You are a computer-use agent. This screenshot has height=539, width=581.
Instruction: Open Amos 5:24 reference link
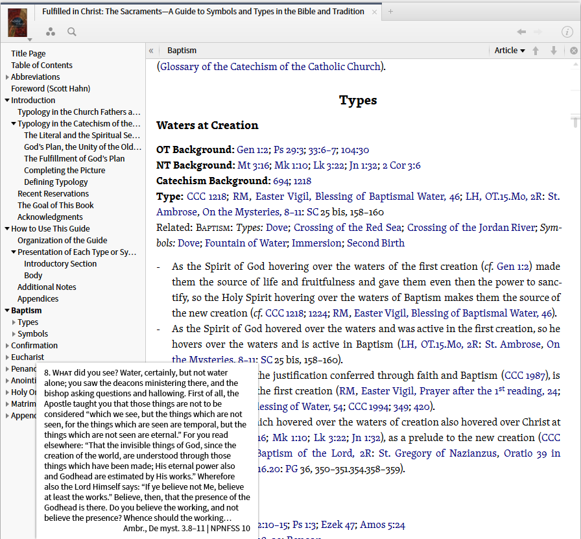[383, 525]
